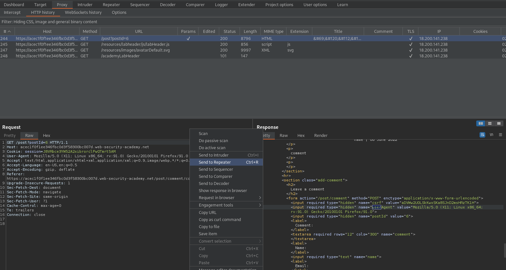
Task: Sort history by Method column
Action: [x=90, y=31]
